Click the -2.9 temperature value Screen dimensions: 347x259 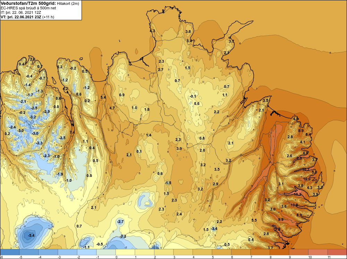46,111
